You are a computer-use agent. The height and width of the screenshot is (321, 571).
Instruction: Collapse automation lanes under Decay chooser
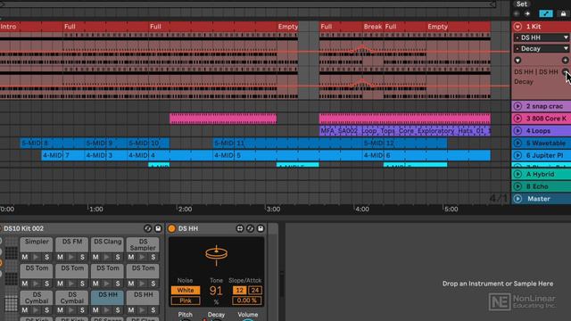[517, 61]
